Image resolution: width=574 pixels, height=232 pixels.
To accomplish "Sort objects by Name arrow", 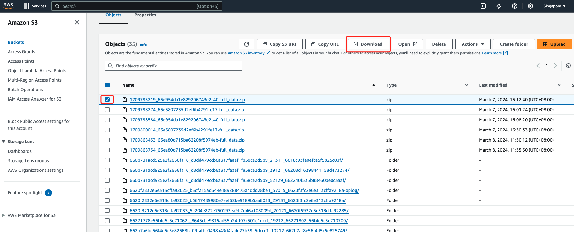I will click(x=374, y=85).
